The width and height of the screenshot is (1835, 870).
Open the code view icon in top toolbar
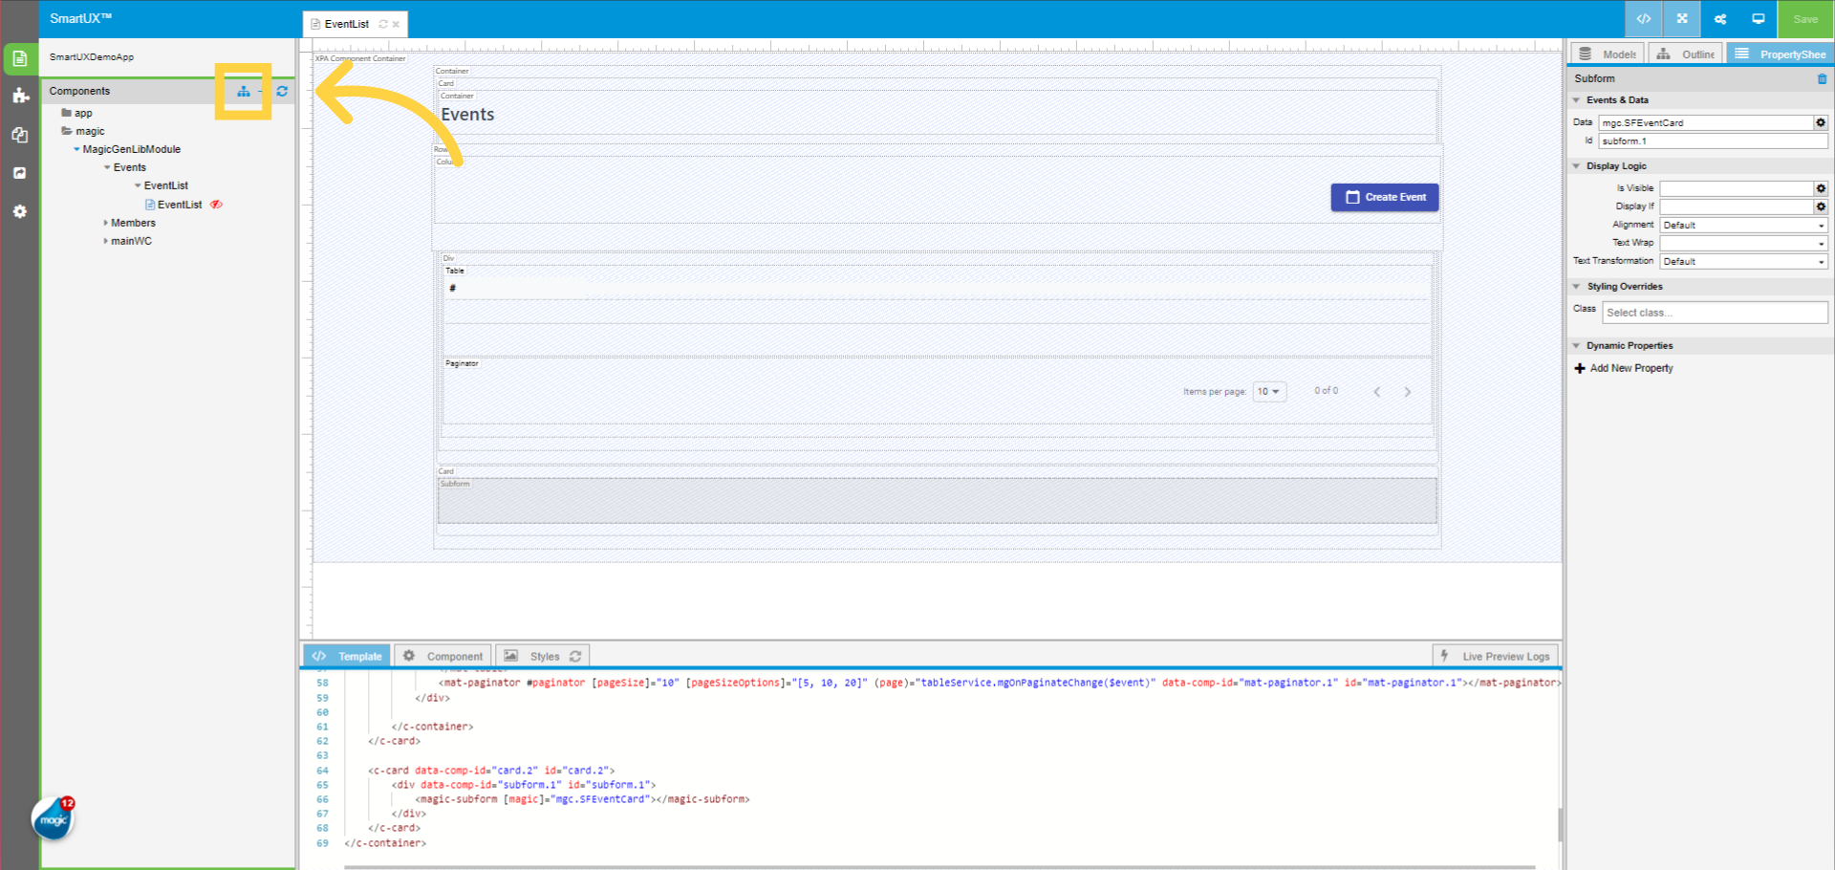click(1643, 19)
